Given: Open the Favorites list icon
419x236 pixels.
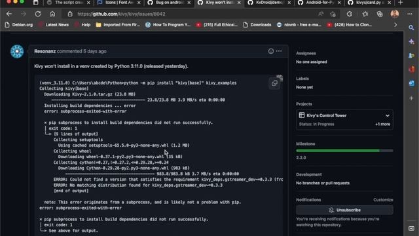Looking at the screenshot, I should (365, 14).
